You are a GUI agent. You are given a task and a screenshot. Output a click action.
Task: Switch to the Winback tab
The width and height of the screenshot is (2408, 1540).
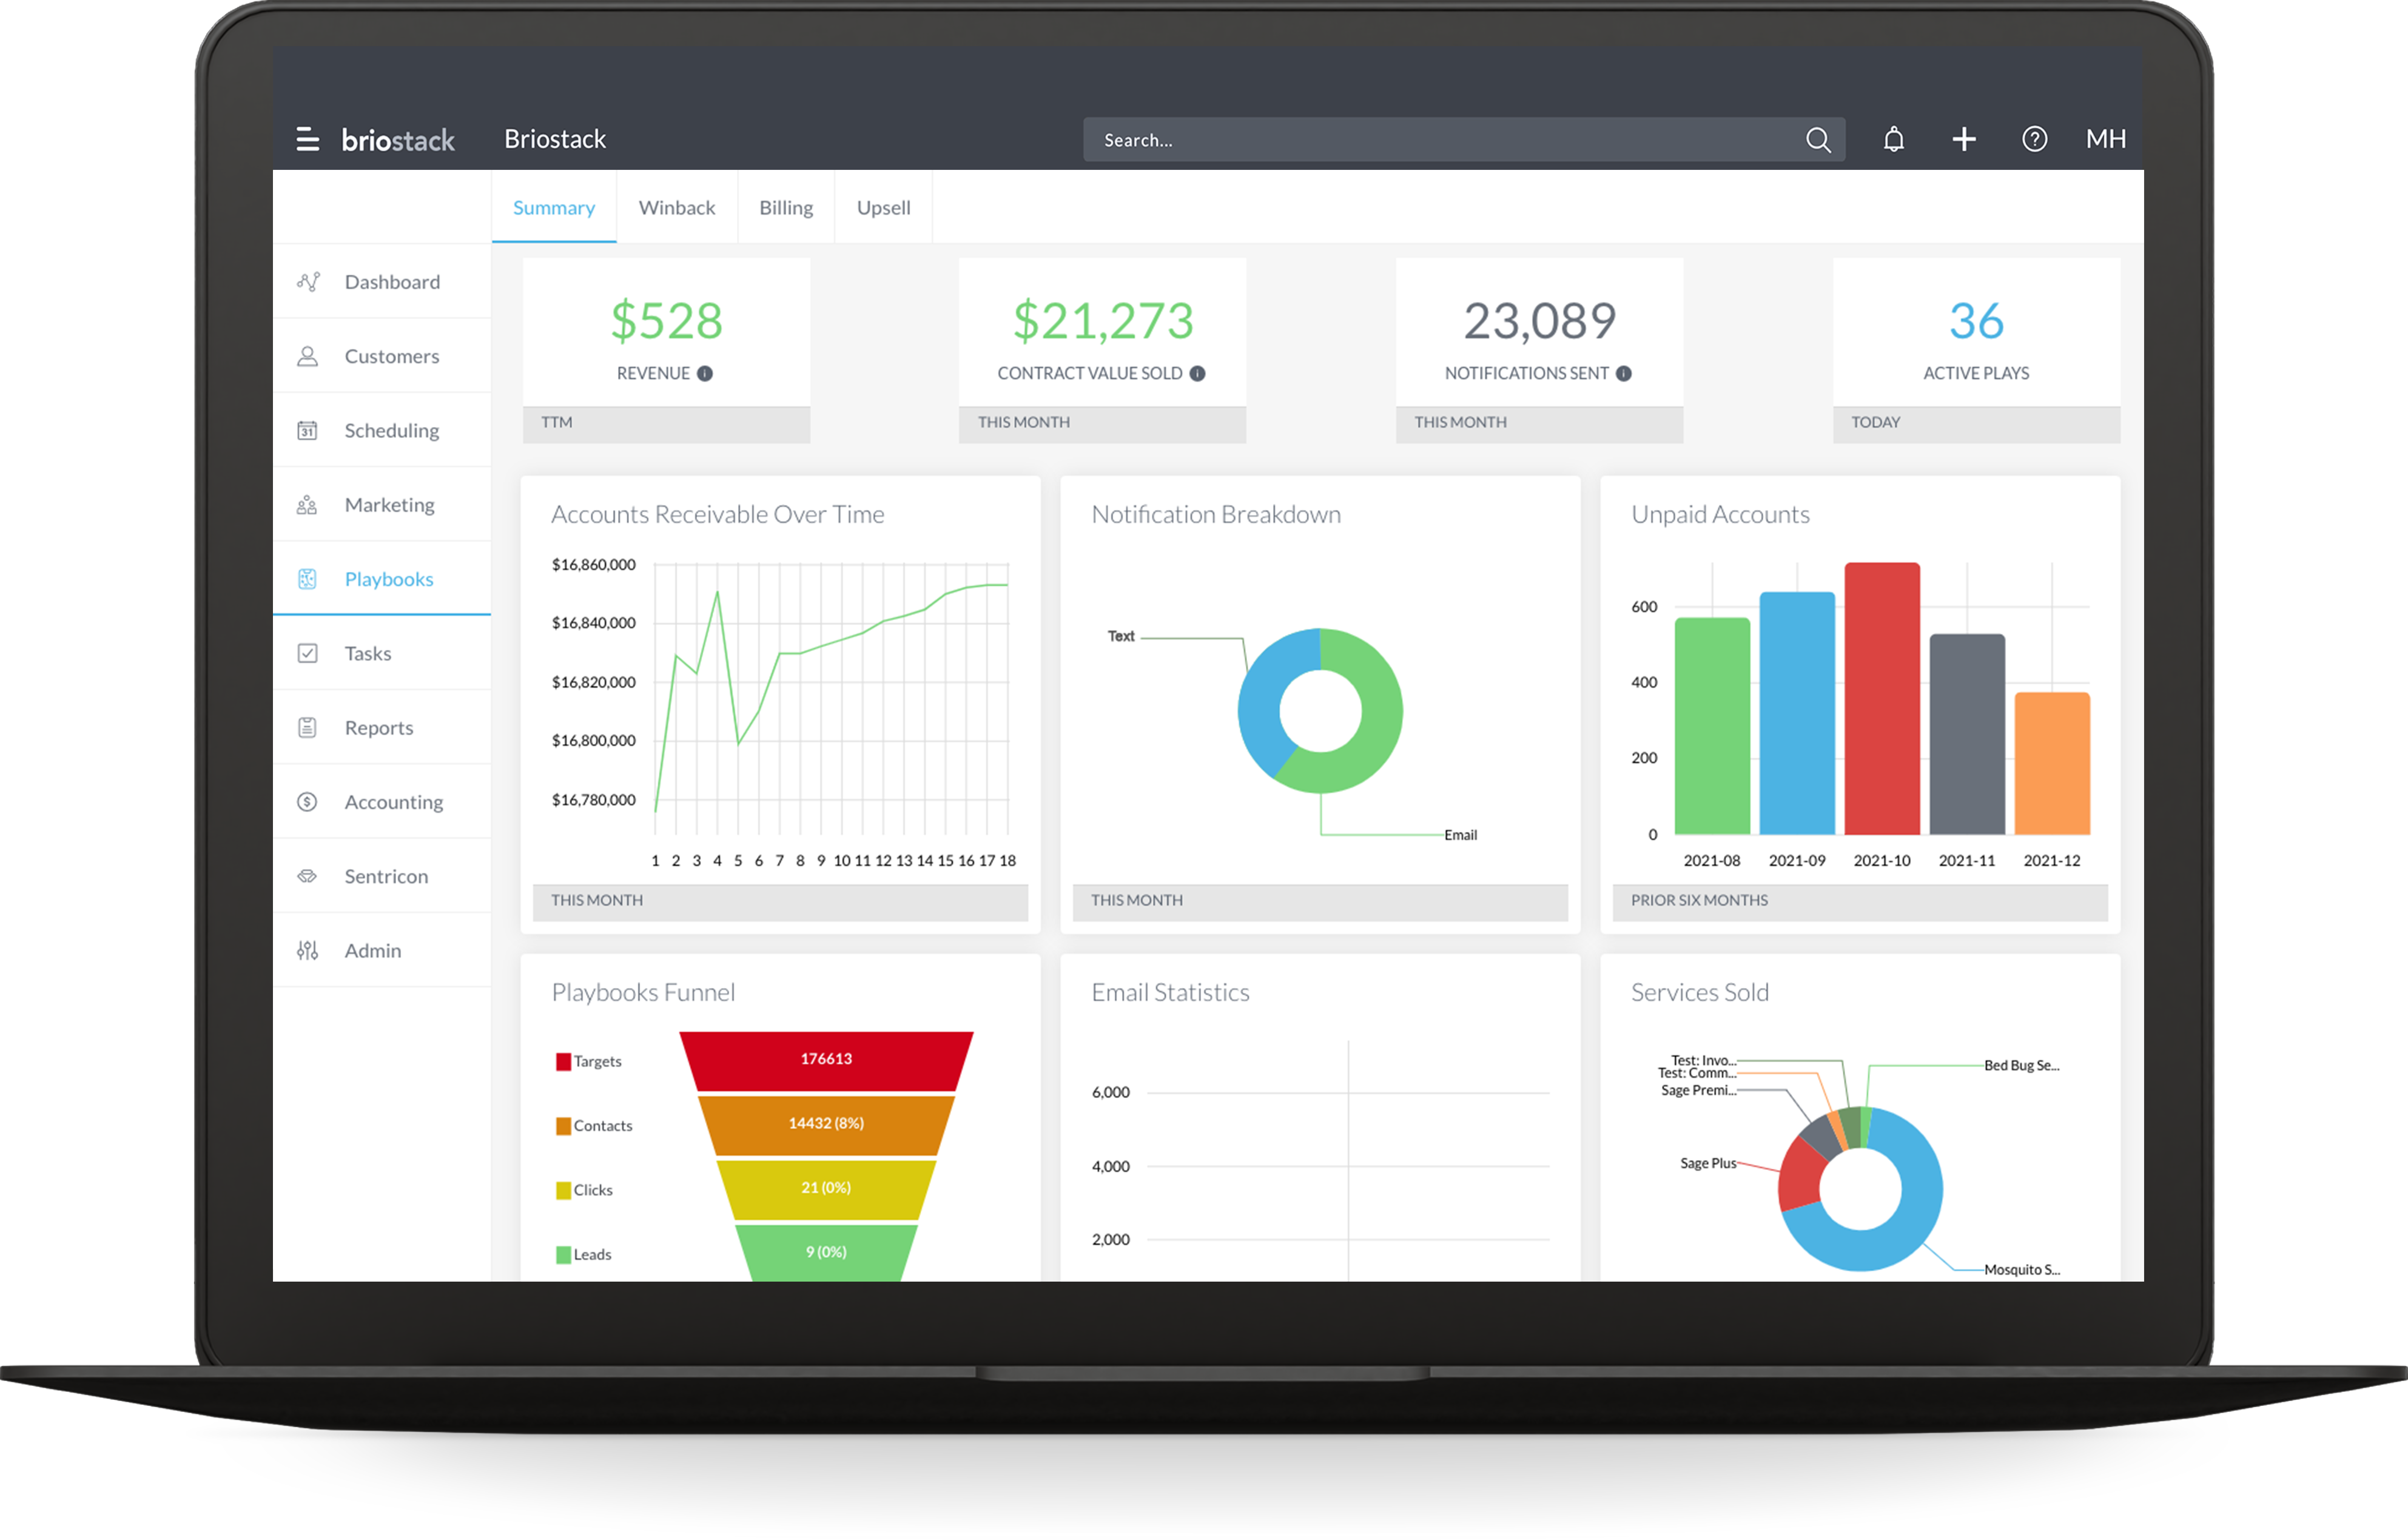click(x=677, y=208)
